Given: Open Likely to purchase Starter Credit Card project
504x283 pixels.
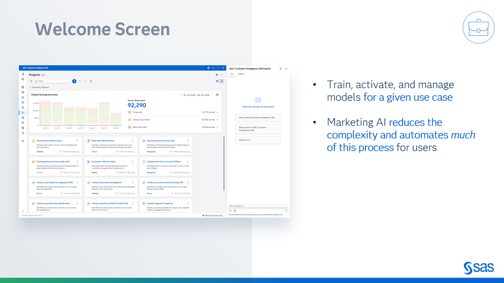Looking at the screenshot, I should [109, 203].
